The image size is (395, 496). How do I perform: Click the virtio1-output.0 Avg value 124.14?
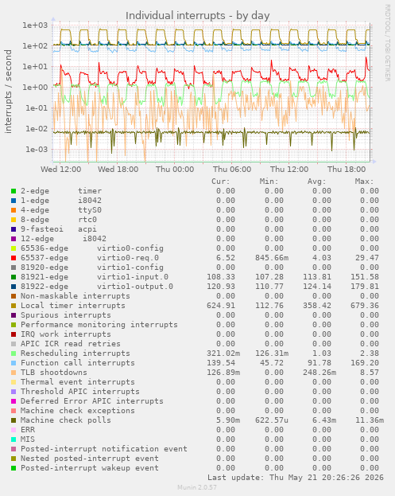click(x=316, y=287)
